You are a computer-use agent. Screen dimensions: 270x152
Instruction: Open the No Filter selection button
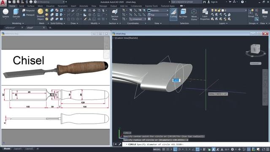coord(183,14)
